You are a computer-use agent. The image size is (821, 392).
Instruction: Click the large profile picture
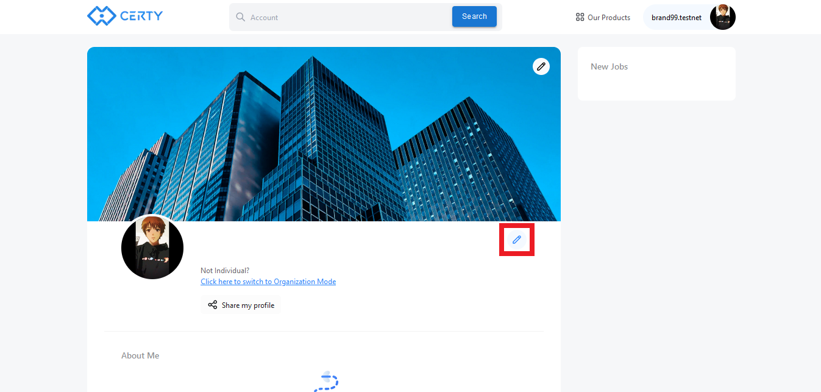(152, 248)
